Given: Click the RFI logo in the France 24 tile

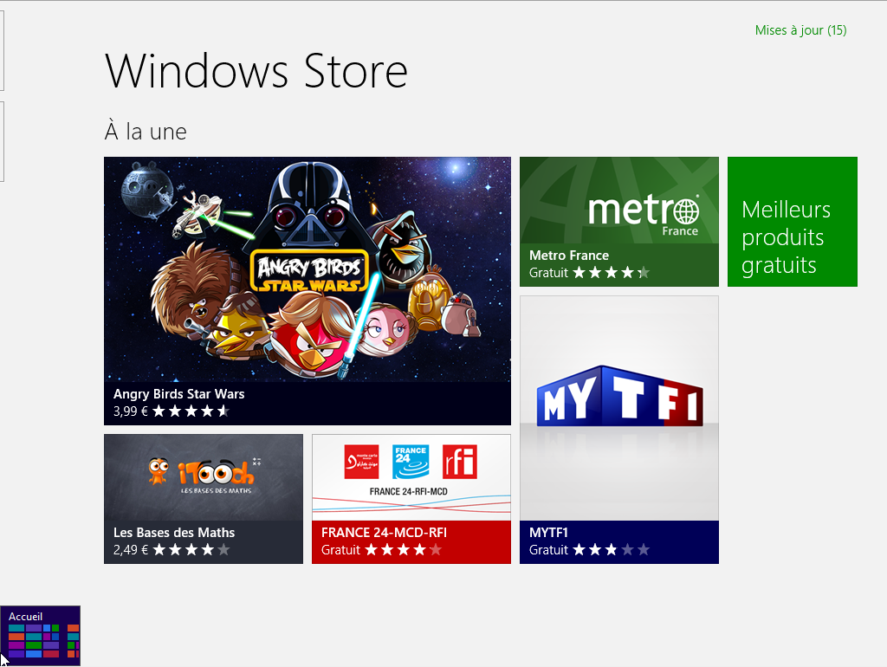Looking at the screenshot, I should pyautogui.click(x=460, y=462).
